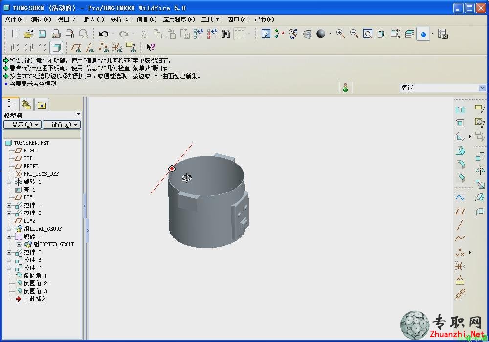Screen dimensions: 489x342
Task: Click the Draft tool icon
Action: (460, 151)
